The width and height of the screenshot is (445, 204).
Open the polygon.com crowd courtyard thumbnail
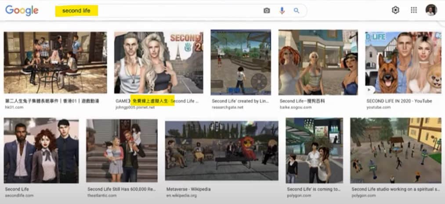396,150
